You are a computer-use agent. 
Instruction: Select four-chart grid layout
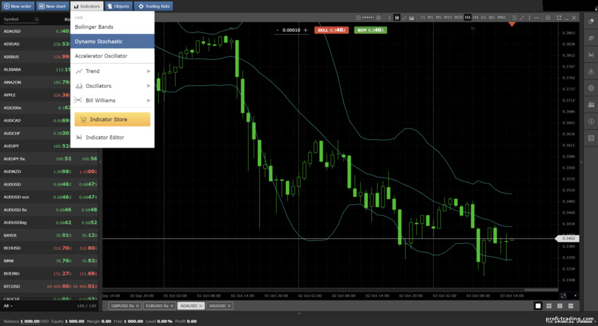coord(549,306)
